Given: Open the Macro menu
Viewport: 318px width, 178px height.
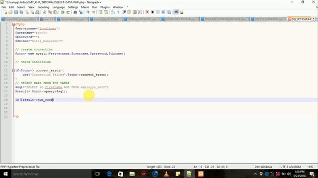Looking at the screenshot, I should click(x=85, y=7).
